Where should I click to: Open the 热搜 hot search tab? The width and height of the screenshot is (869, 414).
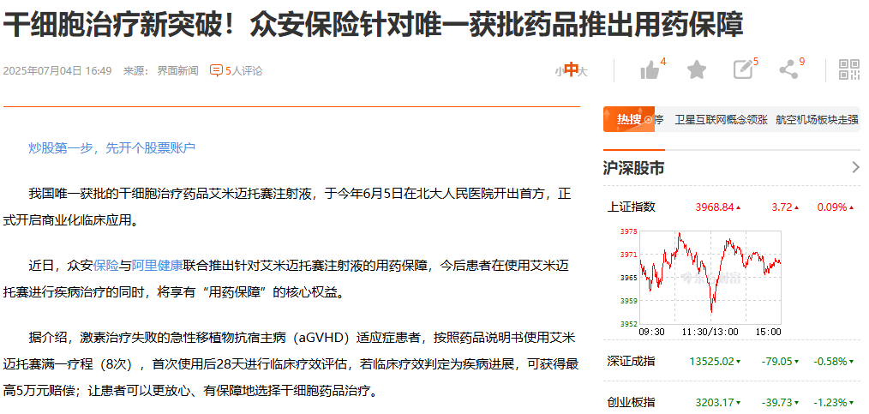[x=629, y=120]
